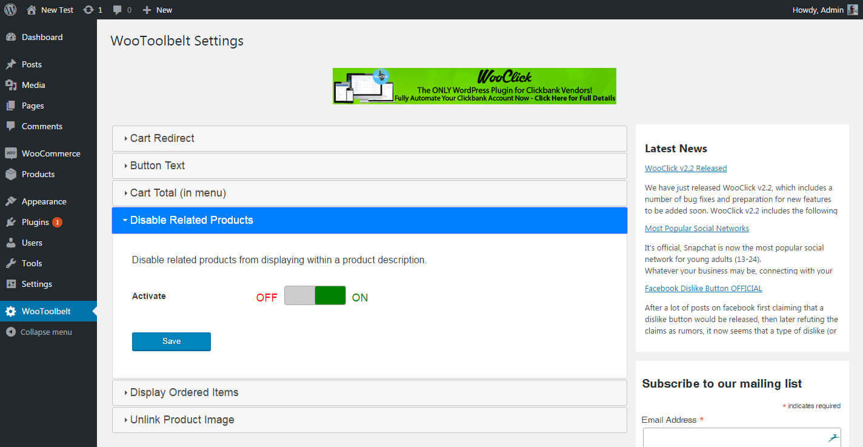
Task: Click the WooClick banner advertisement
Action: (x=475, y=86)
